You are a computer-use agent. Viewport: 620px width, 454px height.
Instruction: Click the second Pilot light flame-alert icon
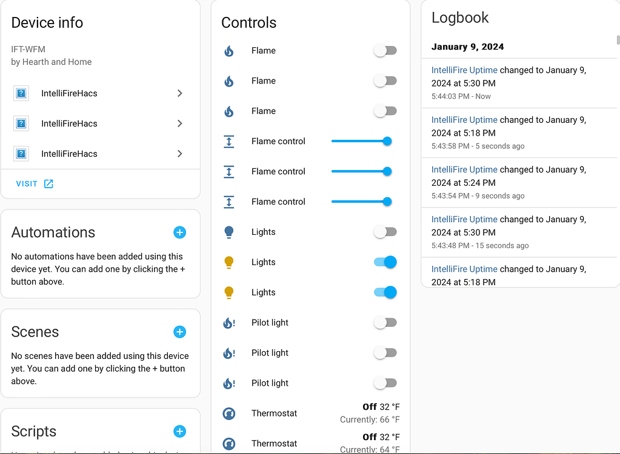(229, 353)
